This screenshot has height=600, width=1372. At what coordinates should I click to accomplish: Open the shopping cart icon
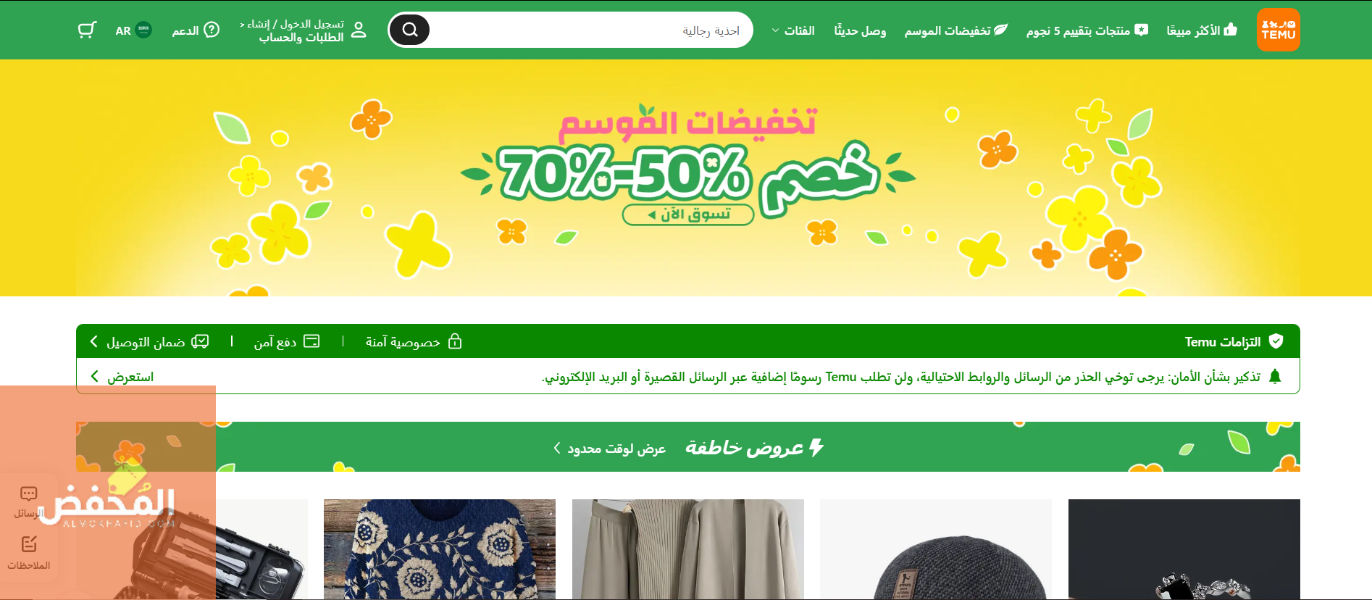click(88, 30)
